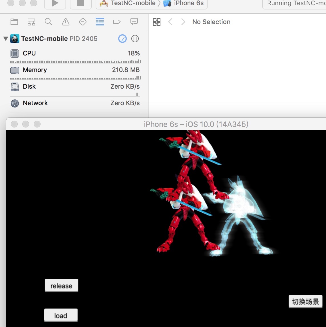
Task: Click the 18% CPU usage value
Action: click(134, 53)
